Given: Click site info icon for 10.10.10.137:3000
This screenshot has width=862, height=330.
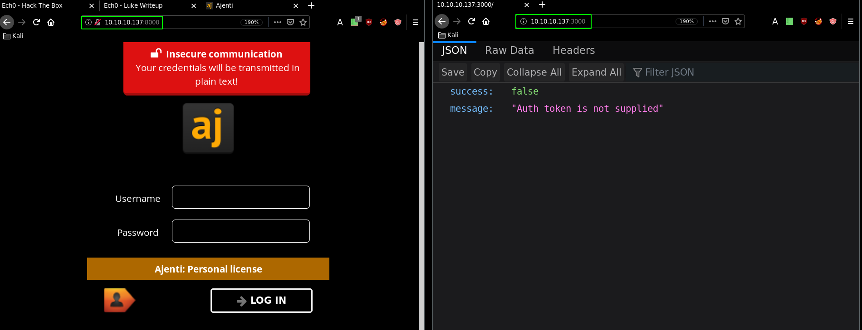Looking at the screenshot, I should pos(524,21).
